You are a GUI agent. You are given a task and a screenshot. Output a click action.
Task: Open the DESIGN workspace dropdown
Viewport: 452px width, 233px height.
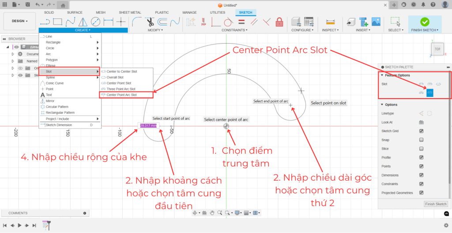pos(20,21)
